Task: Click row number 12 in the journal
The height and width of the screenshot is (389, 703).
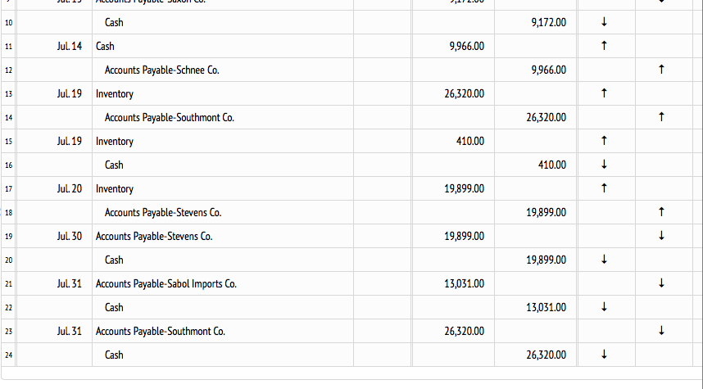Action: (8, 70)
